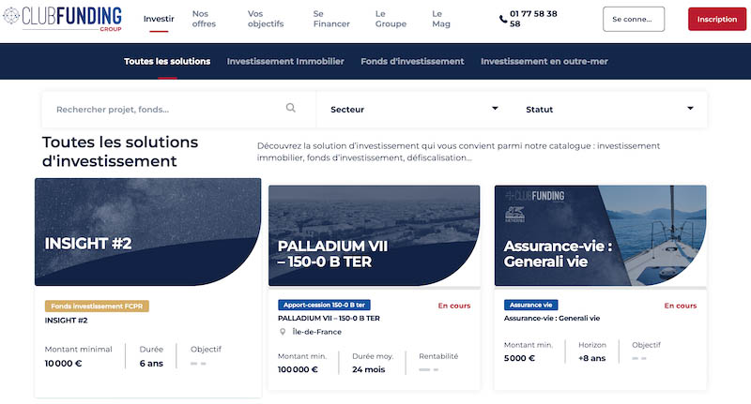The image size is (751, 404).
Task: Click the En cours status on Generali vie card
Action: 680,306
